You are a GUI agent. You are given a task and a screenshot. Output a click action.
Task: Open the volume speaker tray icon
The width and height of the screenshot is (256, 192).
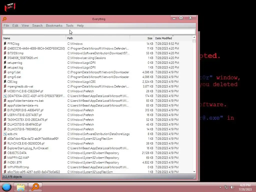coord(232,187)
